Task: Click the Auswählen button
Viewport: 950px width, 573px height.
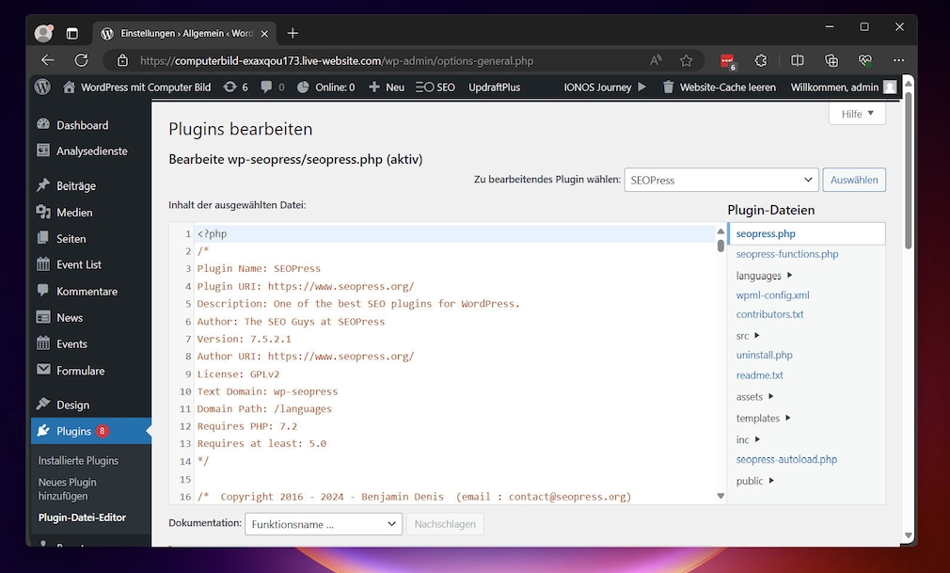Action: [853, 180]
